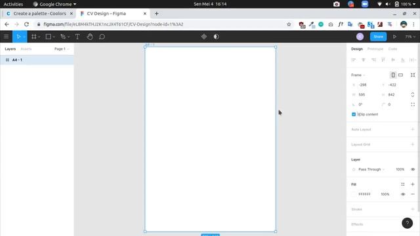Select the Comment tool
The width and height of the screenshot is (420, 236).
[x=102, y=37]
